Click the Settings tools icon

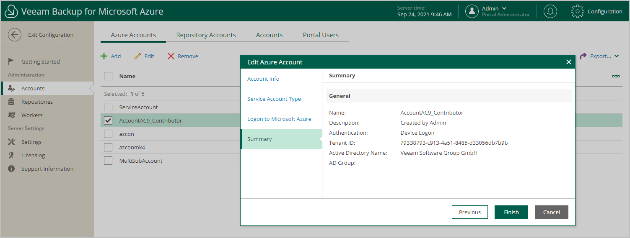11,142
